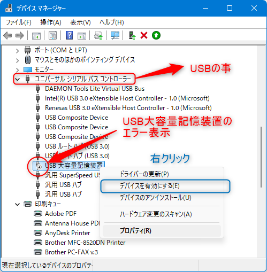Expand the モニター category
The image size is (267, 272).
17,70
